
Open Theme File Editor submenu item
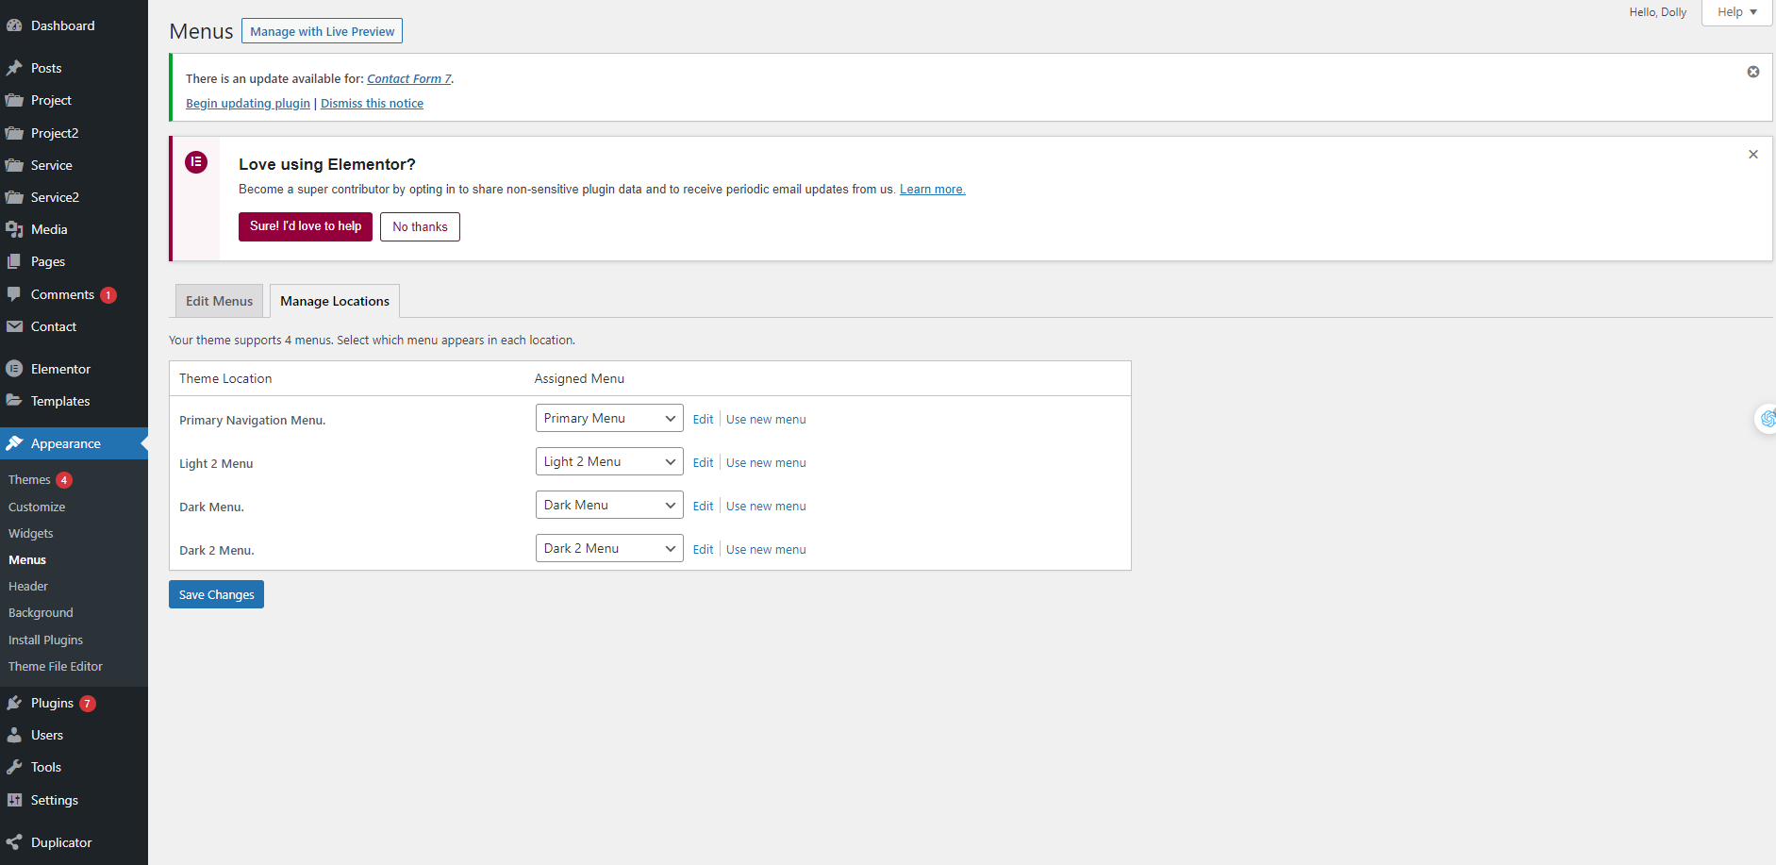(56, 666)
